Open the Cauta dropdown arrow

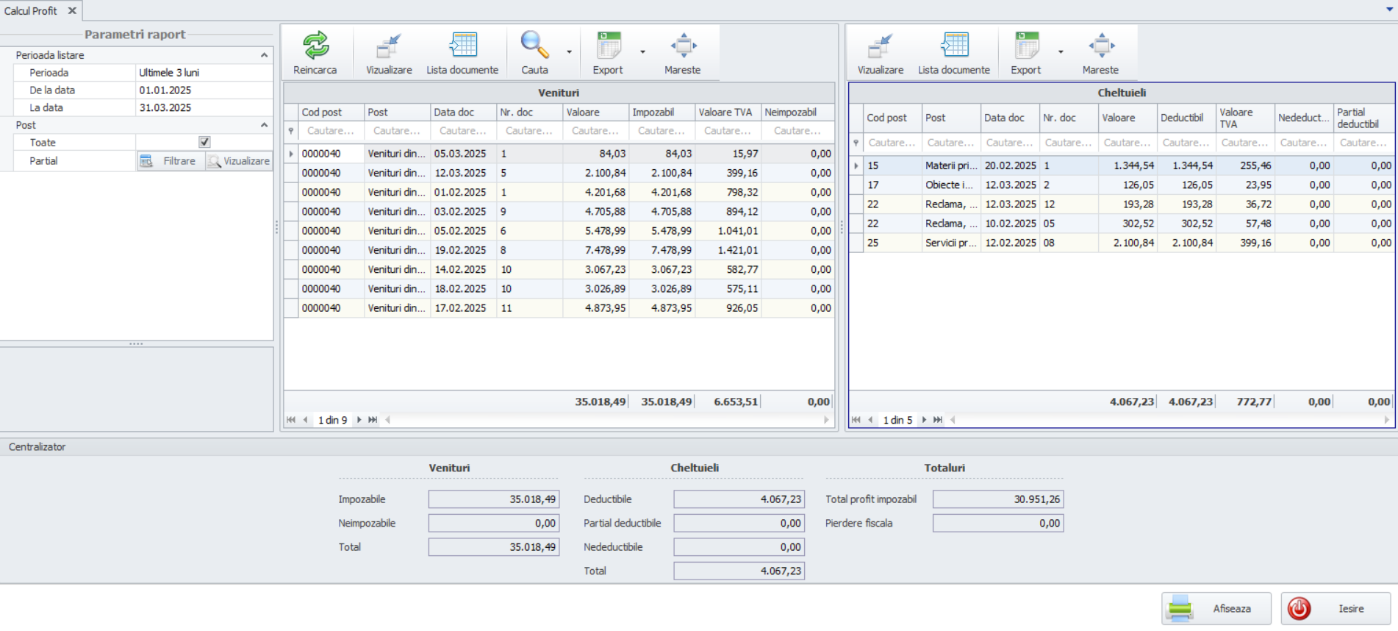569,52
